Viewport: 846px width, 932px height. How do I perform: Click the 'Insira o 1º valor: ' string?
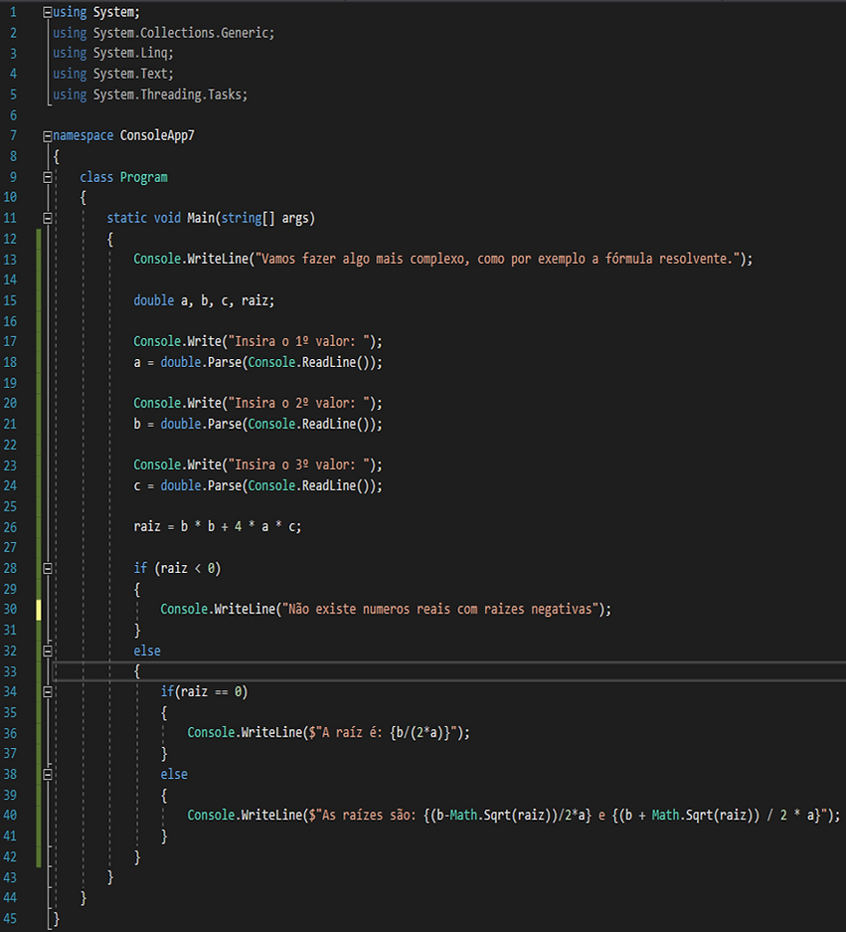pos(299,342)
